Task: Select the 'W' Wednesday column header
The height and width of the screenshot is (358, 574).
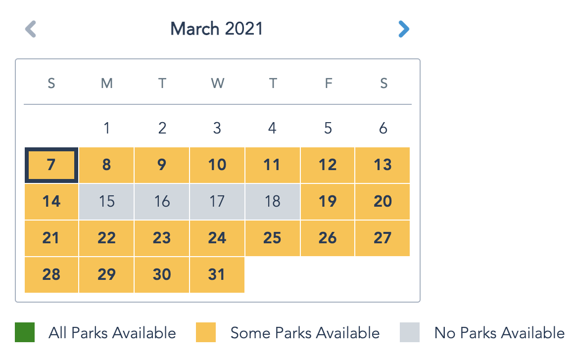Action: (217, 83)
